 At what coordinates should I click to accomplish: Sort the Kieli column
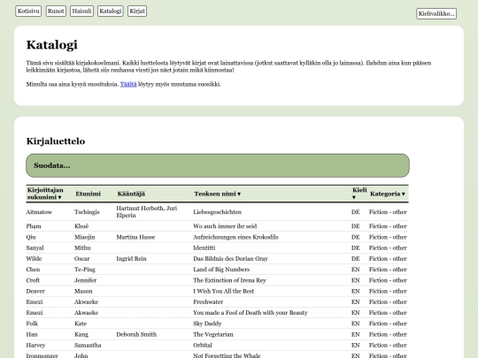(359, 194)
